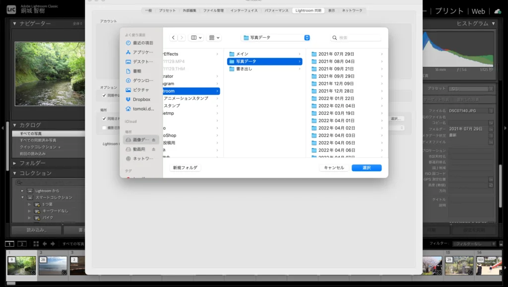Click the magnifier icon in the search field

point(335,37)
